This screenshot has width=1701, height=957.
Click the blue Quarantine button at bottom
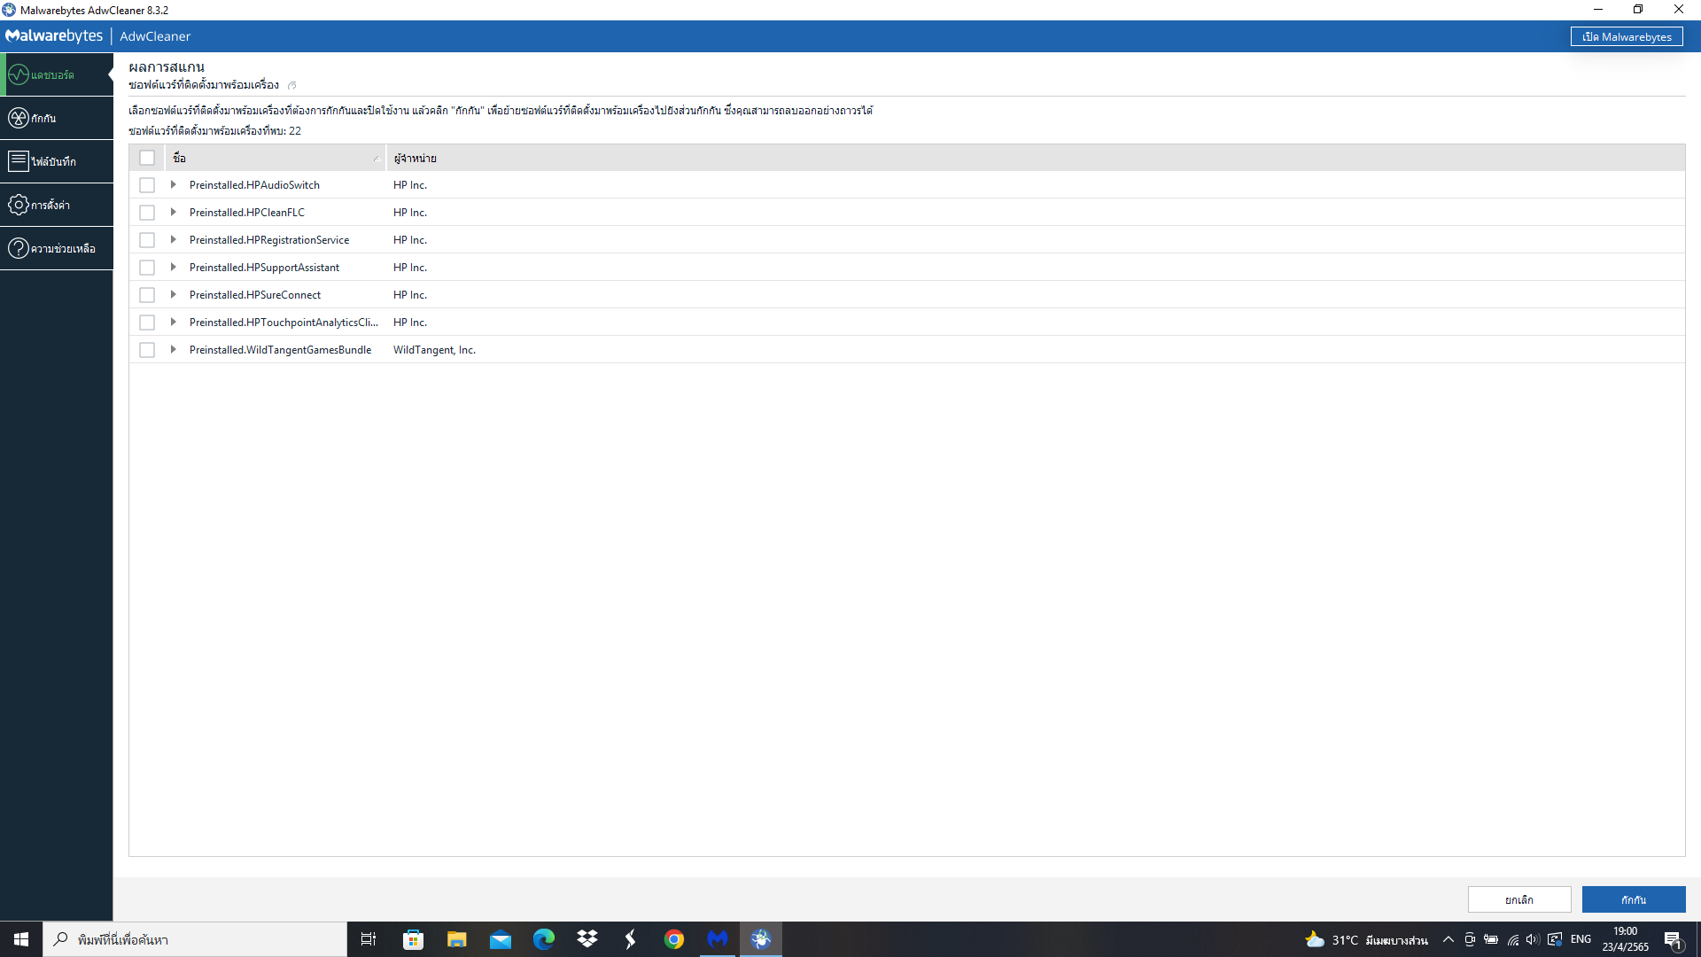pos(1633,899)
